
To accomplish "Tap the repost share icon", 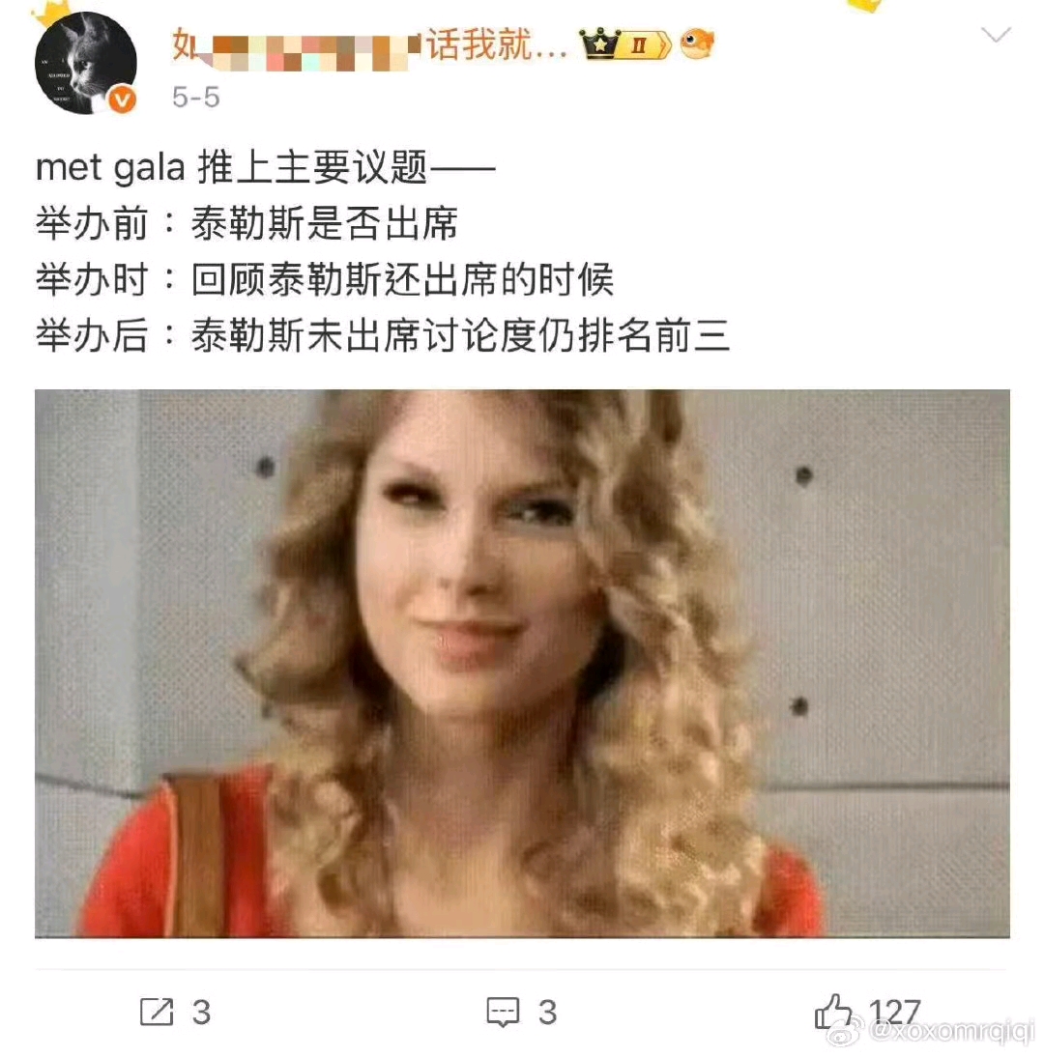I will (x=157, y=1012).
